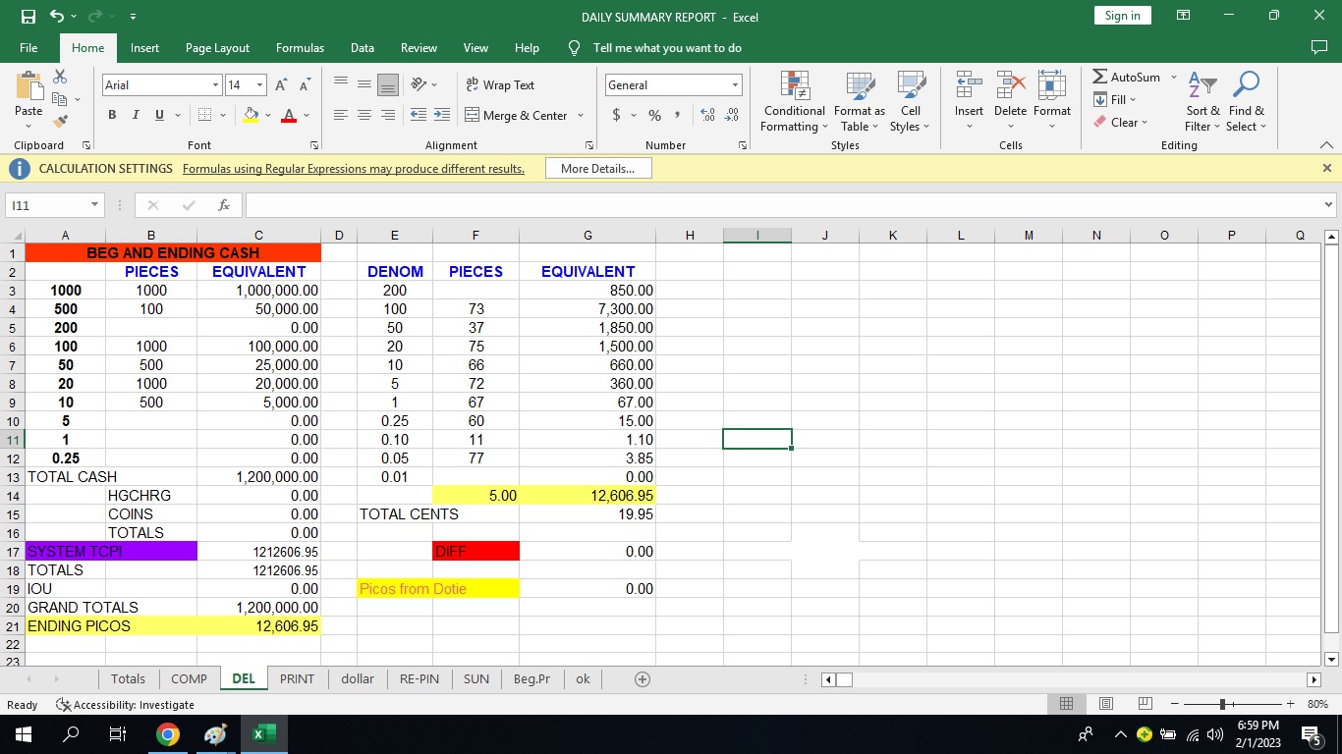Screen dimensions: 1342x754
Task: Click Sign in button
Action: click(1122, 15)
